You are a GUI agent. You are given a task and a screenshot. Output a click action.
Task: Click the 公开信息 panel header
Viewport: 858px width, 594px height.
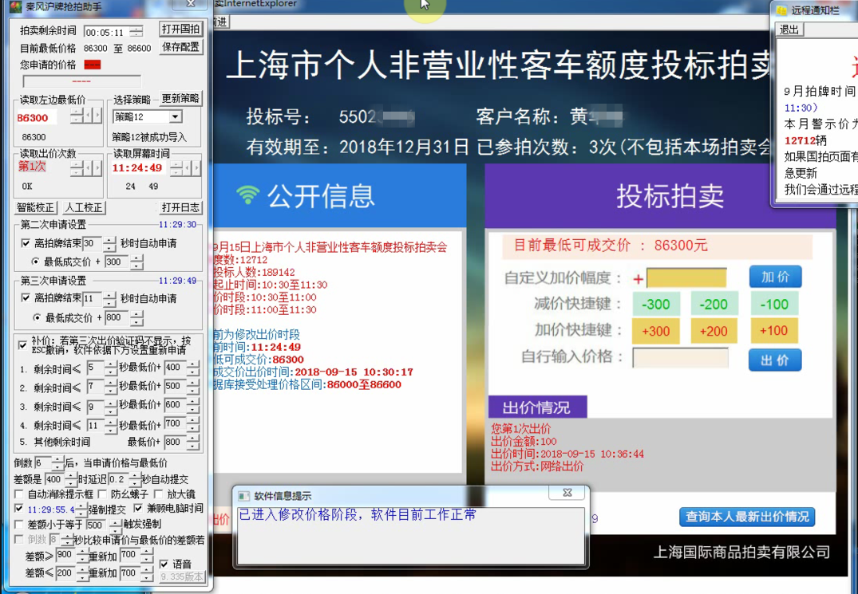click(x=339, y=195)
